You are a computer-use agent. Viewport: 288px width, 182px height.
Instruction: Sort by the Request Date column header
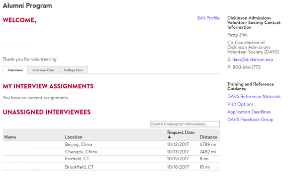(x=181, y=132)
